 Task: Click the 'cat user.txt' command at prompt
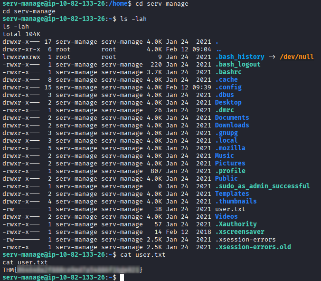142,255
